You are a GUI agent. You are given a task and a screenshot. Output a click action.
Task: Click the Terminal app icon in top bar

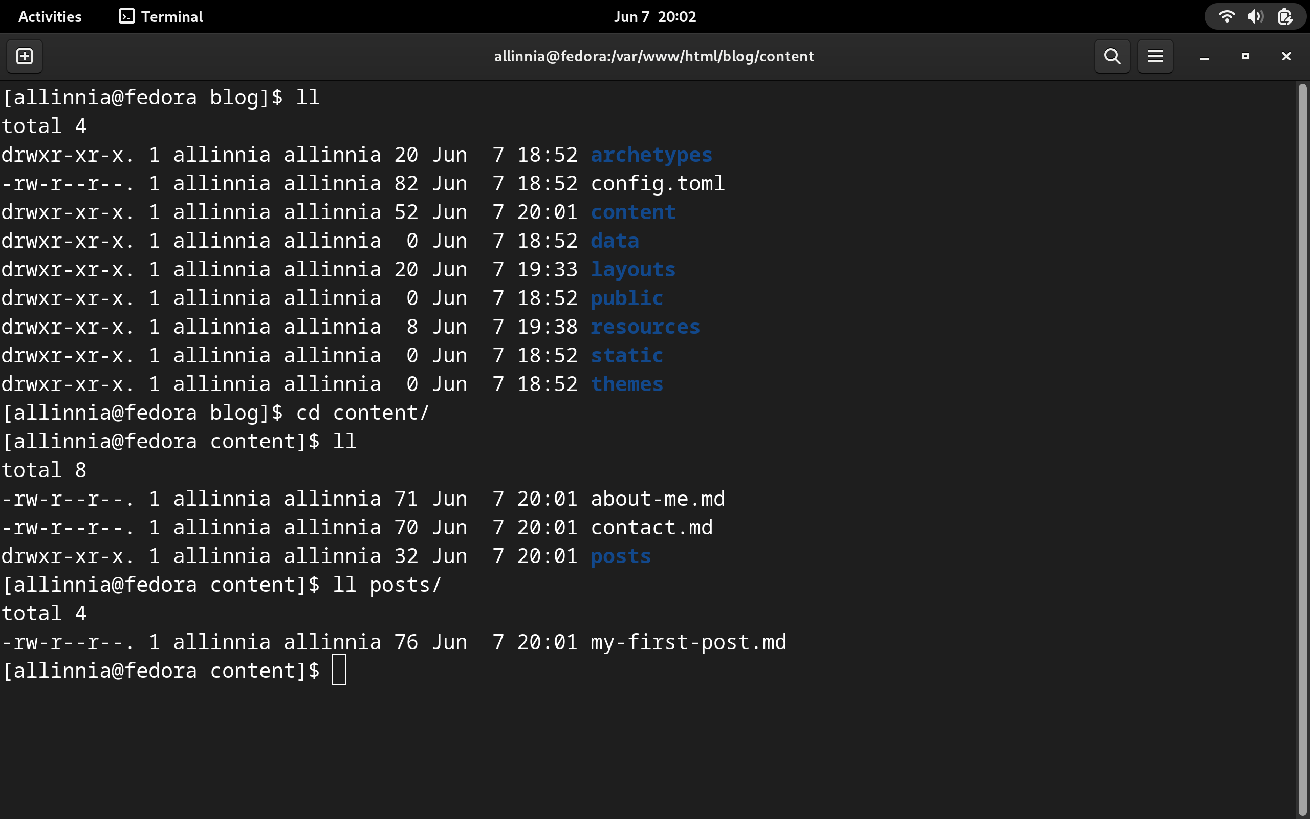coord(126,17)
